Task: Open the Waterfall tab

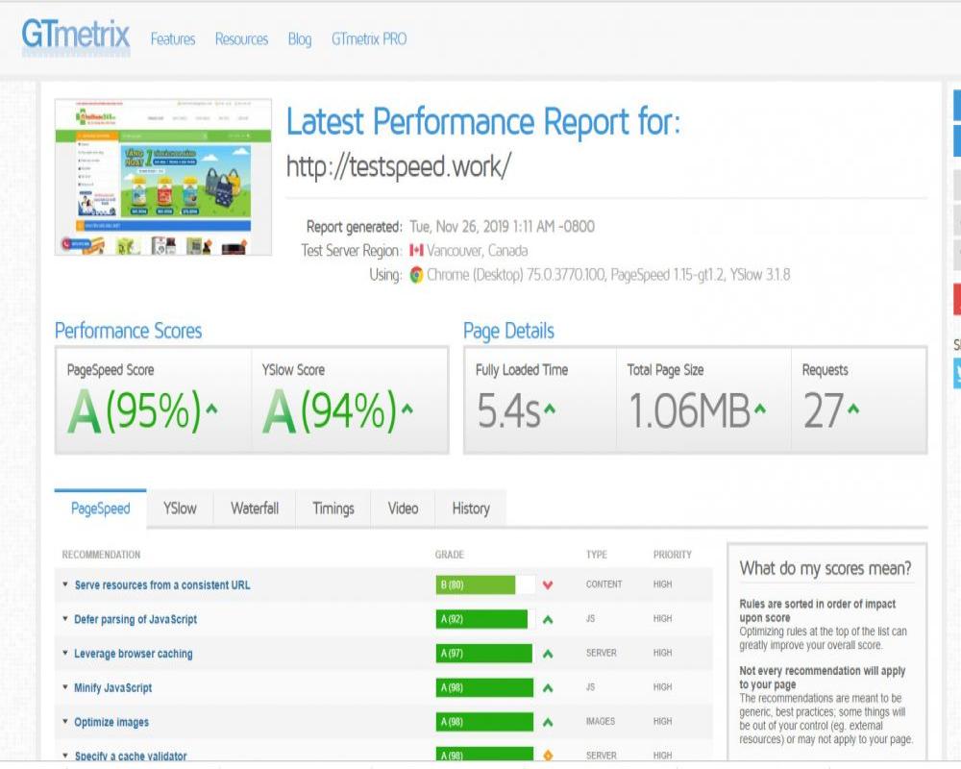Action: 255,509
